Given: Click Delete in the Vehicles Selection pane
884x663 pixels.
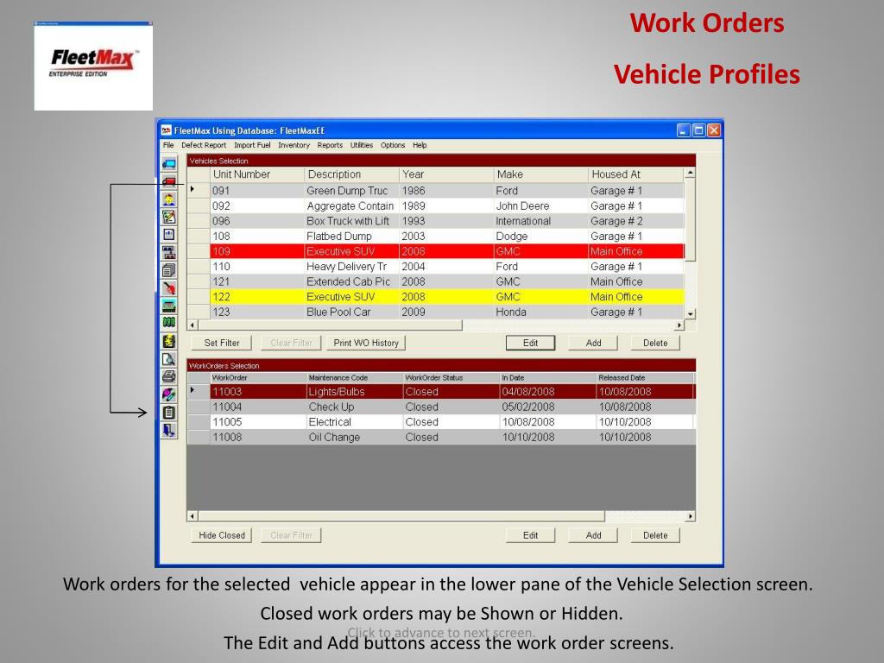Looking at the screenshot, I should (655, 343).
